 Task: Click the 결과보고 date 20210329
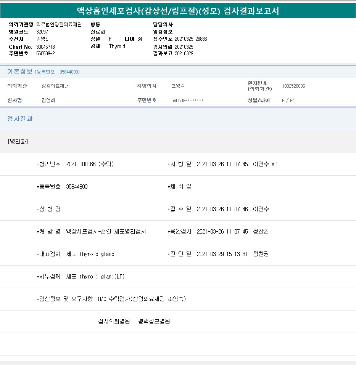click(184, 53)
